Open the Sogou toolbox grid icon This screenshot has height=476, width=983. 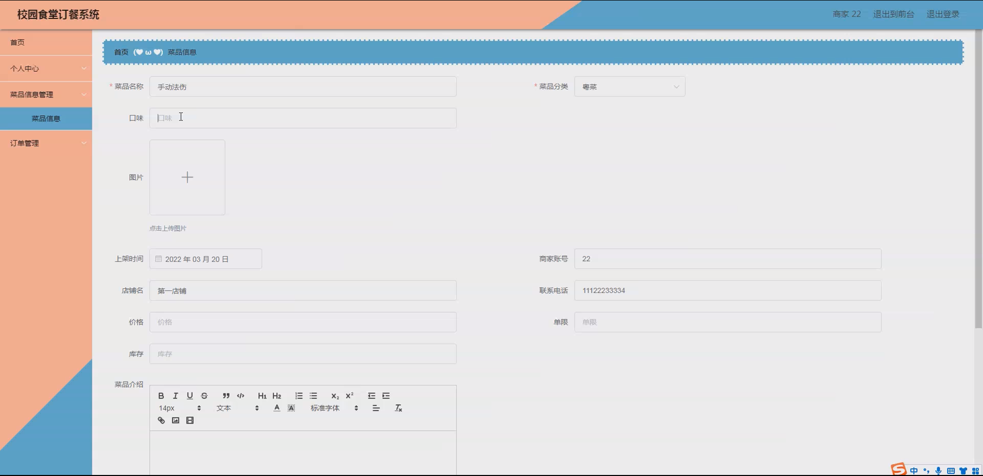click(975, 471)
